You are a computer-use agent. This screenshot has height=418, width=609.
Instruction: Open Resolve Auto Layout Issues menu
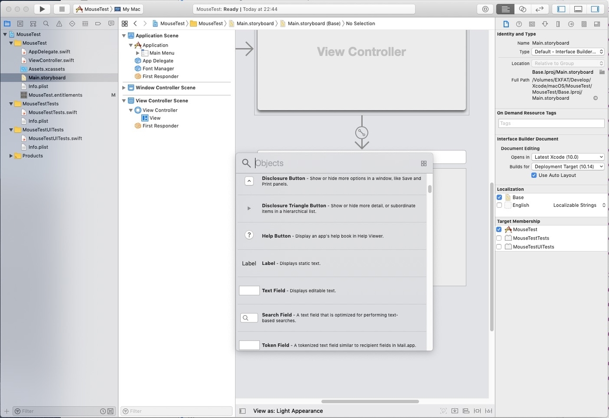pos(489,411)
